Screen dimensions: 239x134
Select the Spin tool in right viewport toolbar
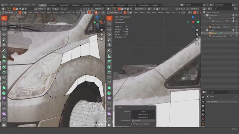pos(109,93)
